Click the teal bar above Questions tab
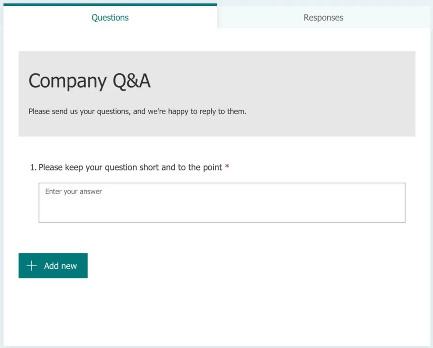This screenshot has height=348, width=433. pyautogui.click(x=110, y=5)
